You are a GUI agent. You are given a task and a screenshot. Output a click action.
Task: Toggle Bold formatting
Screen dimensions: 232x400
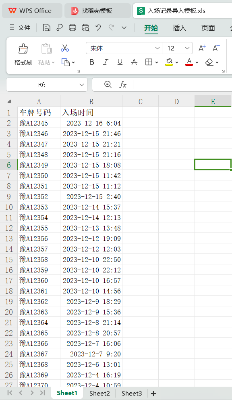click(92, 62)
